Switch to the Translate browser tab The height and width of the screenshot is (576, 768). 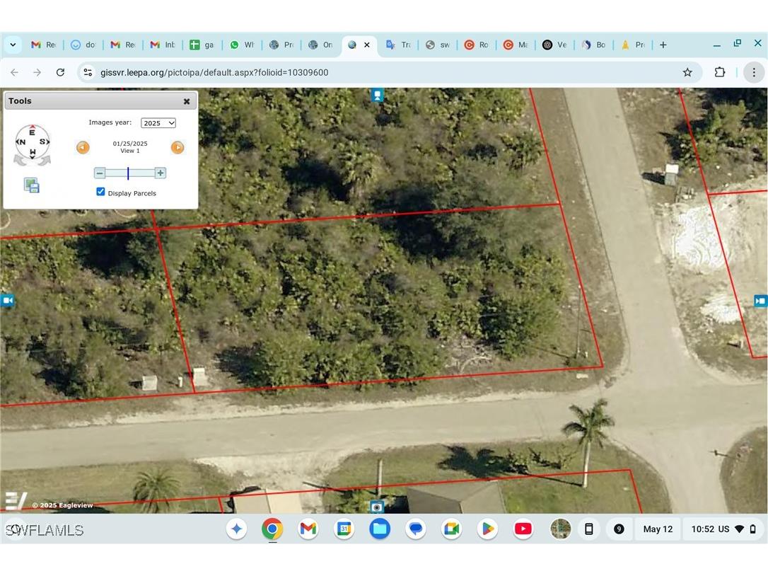tap(398, 45)
